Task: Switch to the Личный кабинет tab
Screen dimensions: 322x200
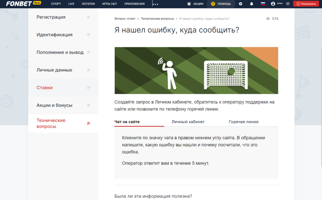Action: click(188, 122)
